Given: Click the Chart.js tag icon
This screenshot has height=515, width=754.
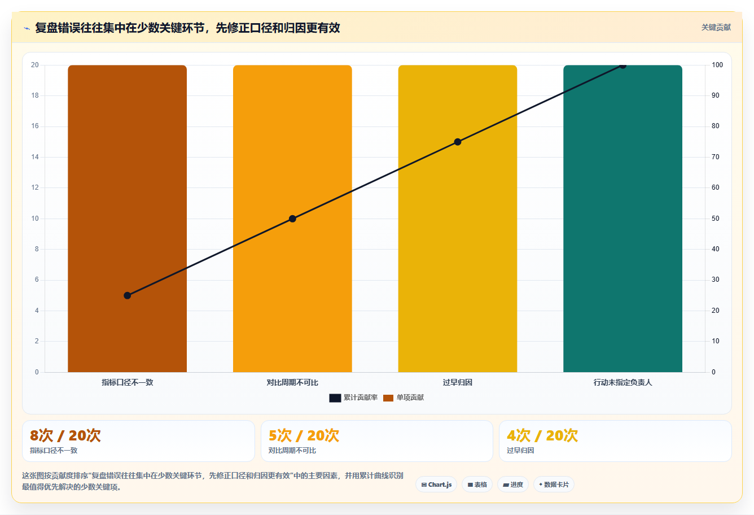Looking at the screenshot, I should click(424, 485).
